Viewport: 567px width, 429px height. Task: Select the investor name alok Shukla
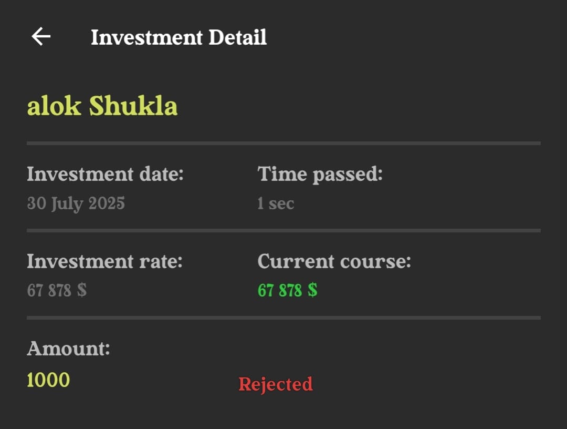tap(102, 106)
